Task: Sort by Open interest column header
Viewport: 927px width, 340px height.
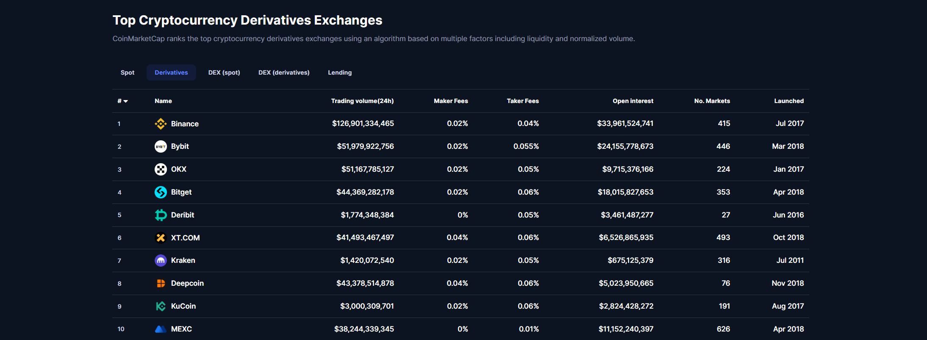Action: click(x=633, y=101)
